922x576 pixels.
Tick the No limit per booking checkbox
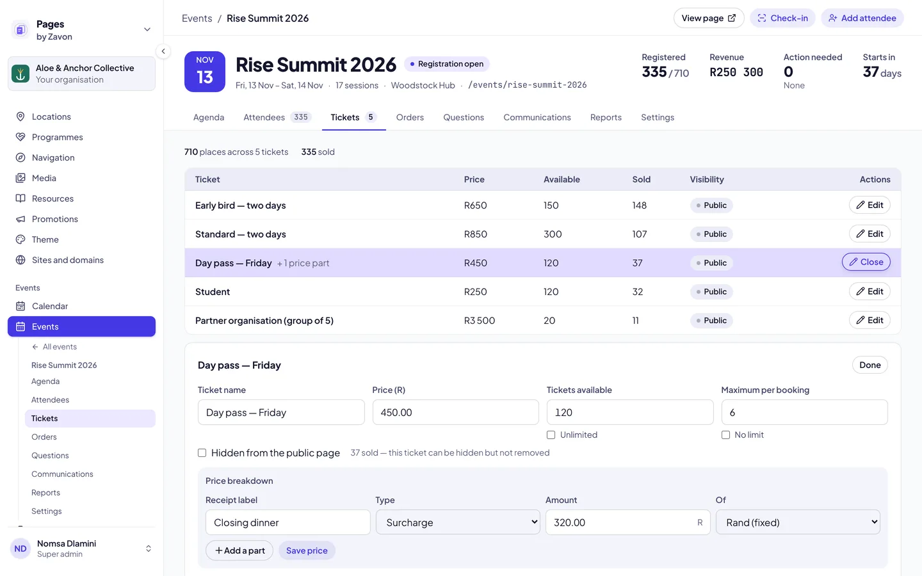point(725,435)
